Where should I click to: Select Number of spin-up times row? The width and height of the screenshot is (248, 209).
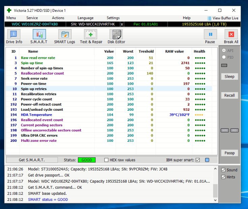click(x=109, y=68)
